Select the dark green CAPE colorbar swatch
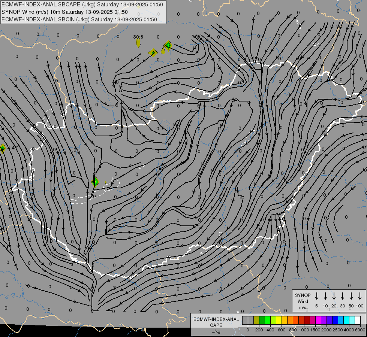This screenshot has height=337, width=367. click(x=262, y=320)
